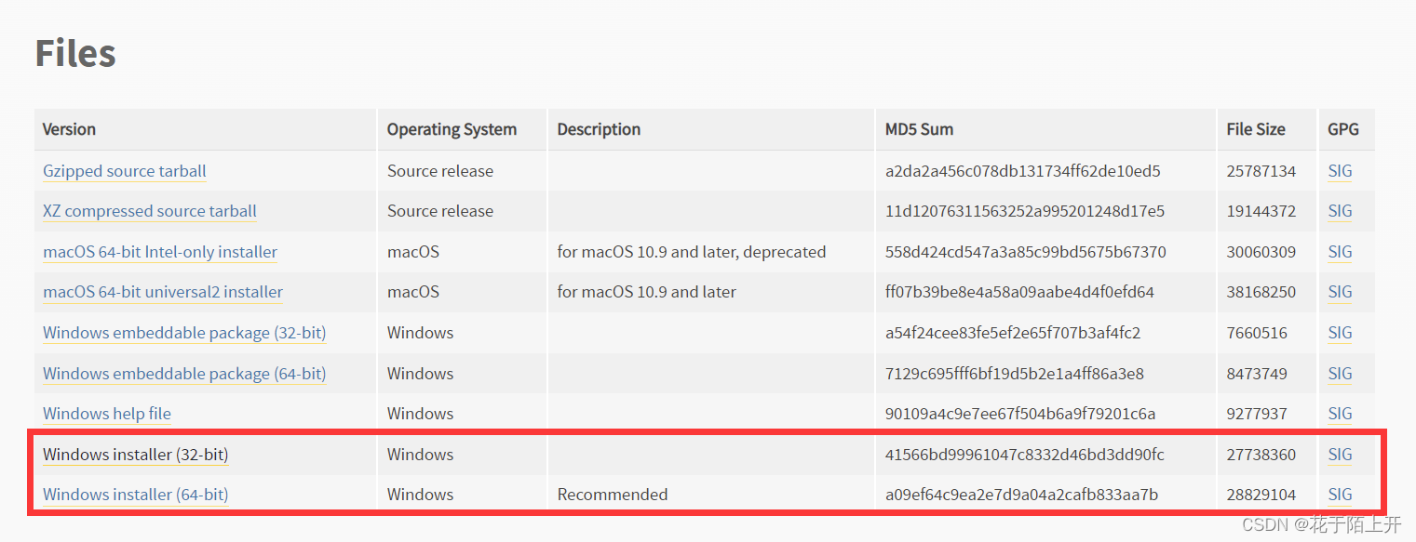Click SIG for Windows embeddable 64-bit package
The width and height of the screenshot is (1416, 542).
[x=1340, y=374]
